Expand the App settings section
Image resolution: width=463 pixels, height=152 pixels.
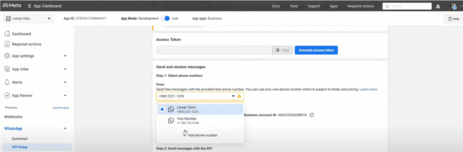65,56
